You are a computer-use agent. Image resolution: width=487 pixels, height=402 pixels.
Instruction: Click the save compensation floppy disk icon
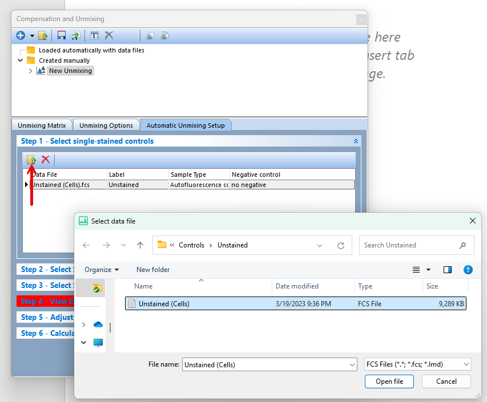coord(62,35)
